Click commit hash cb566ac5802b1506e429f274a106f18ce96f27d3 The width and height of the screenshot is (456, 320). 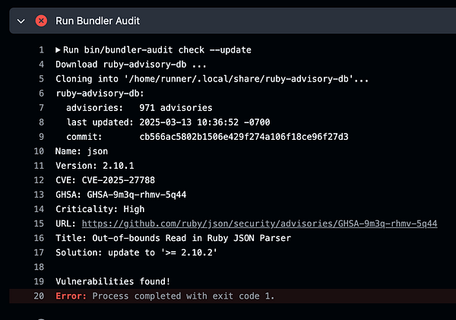(x=244, y=137)
